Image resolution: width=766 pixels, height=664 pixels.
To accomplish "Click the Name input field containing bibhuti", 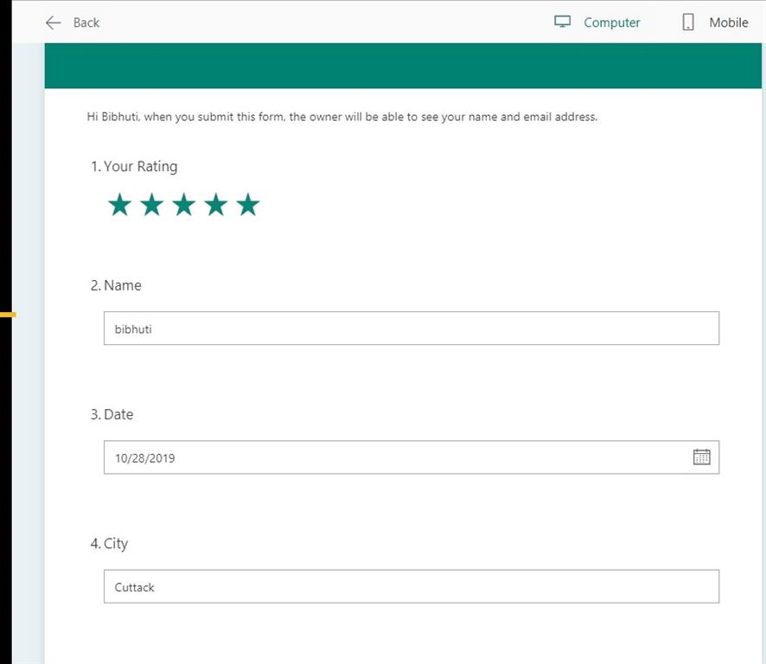I will pyautogui.click(x=412, y=328).
